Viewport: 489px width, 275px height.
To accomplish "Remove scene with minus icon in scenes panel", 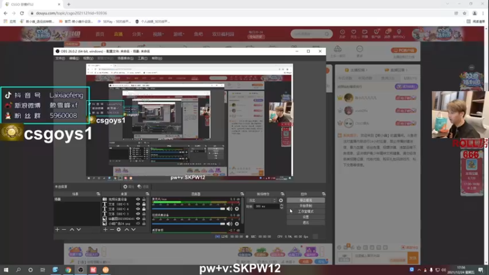I will pyautogui.click(x=64, y=230).
